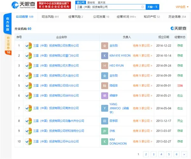Switch to 查老板 search tab
The image size is (191, 159).
tap(91, 3)
